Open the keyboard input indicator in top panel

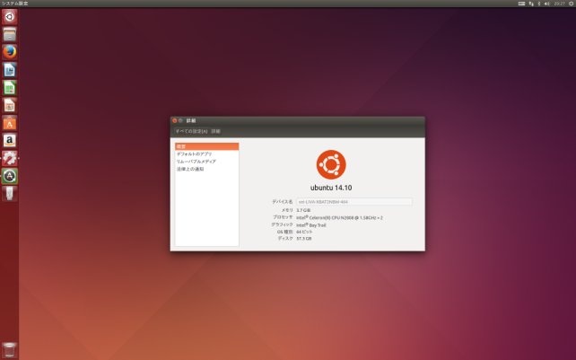coord(521,4)
